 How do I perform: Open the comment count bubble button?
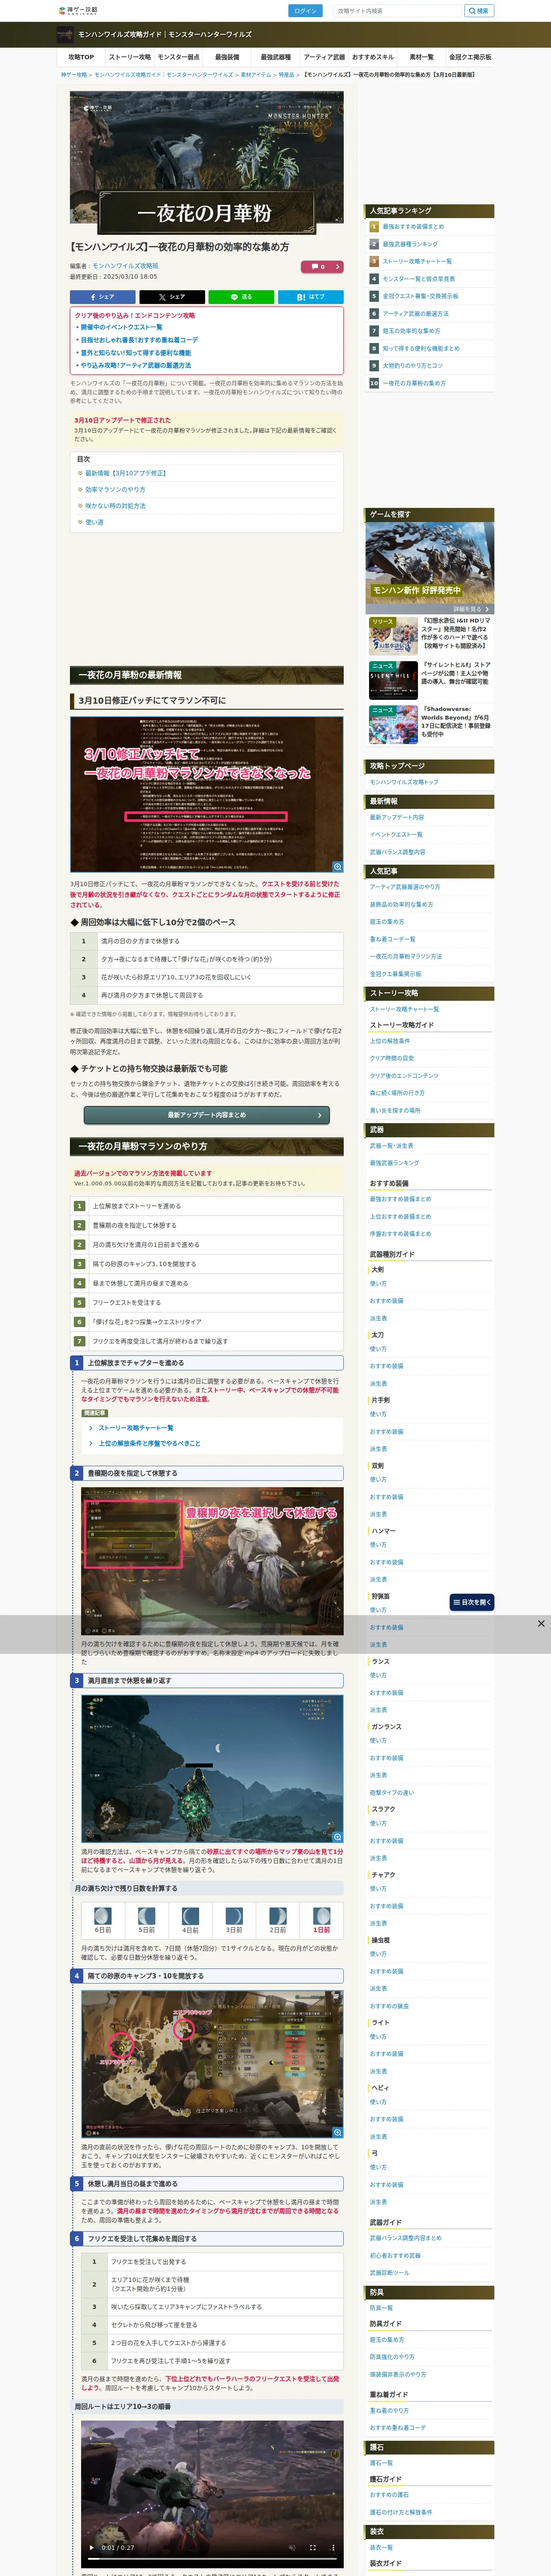click(x=322, y=267)
